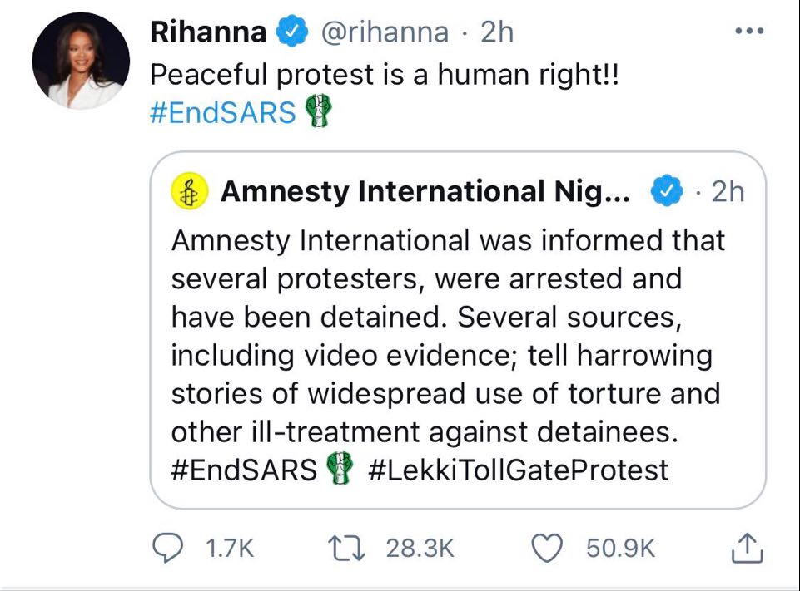This screenshot has height=591, width=800.
Task: Open Rihanna's profile picture
Action: point(82,61)
